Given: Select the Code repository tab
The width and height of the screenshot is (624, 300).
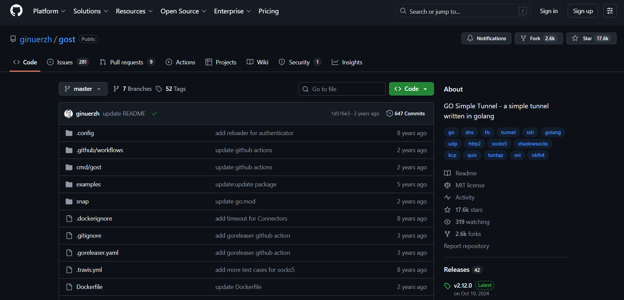Looking at the screenshot, I should click(25, 62).
